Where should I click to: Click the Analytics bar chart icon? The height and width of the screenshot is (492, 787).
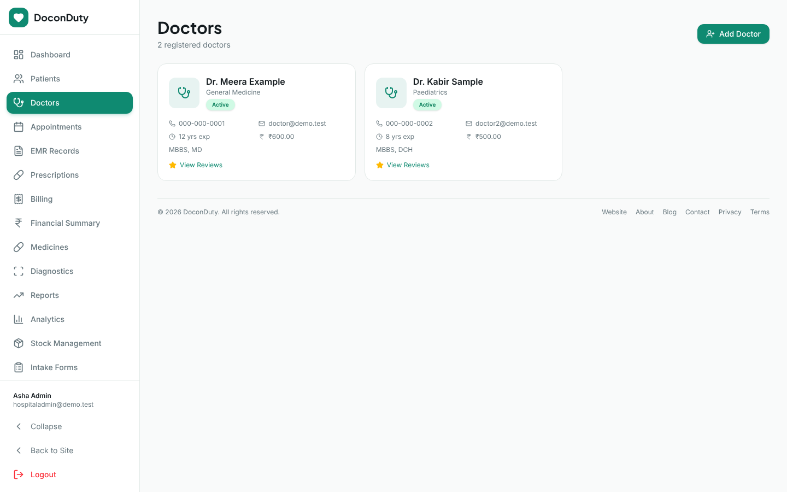19,319
